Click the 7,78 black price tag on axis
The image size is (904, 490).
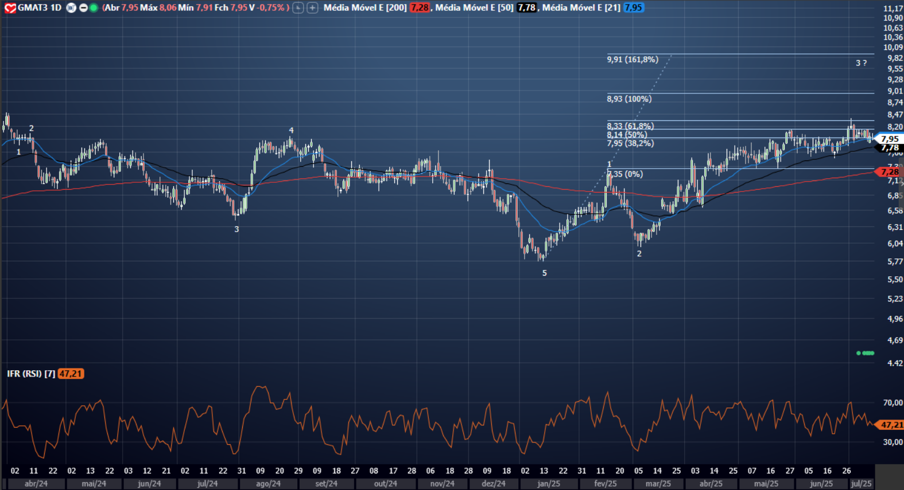pos(890,148)
